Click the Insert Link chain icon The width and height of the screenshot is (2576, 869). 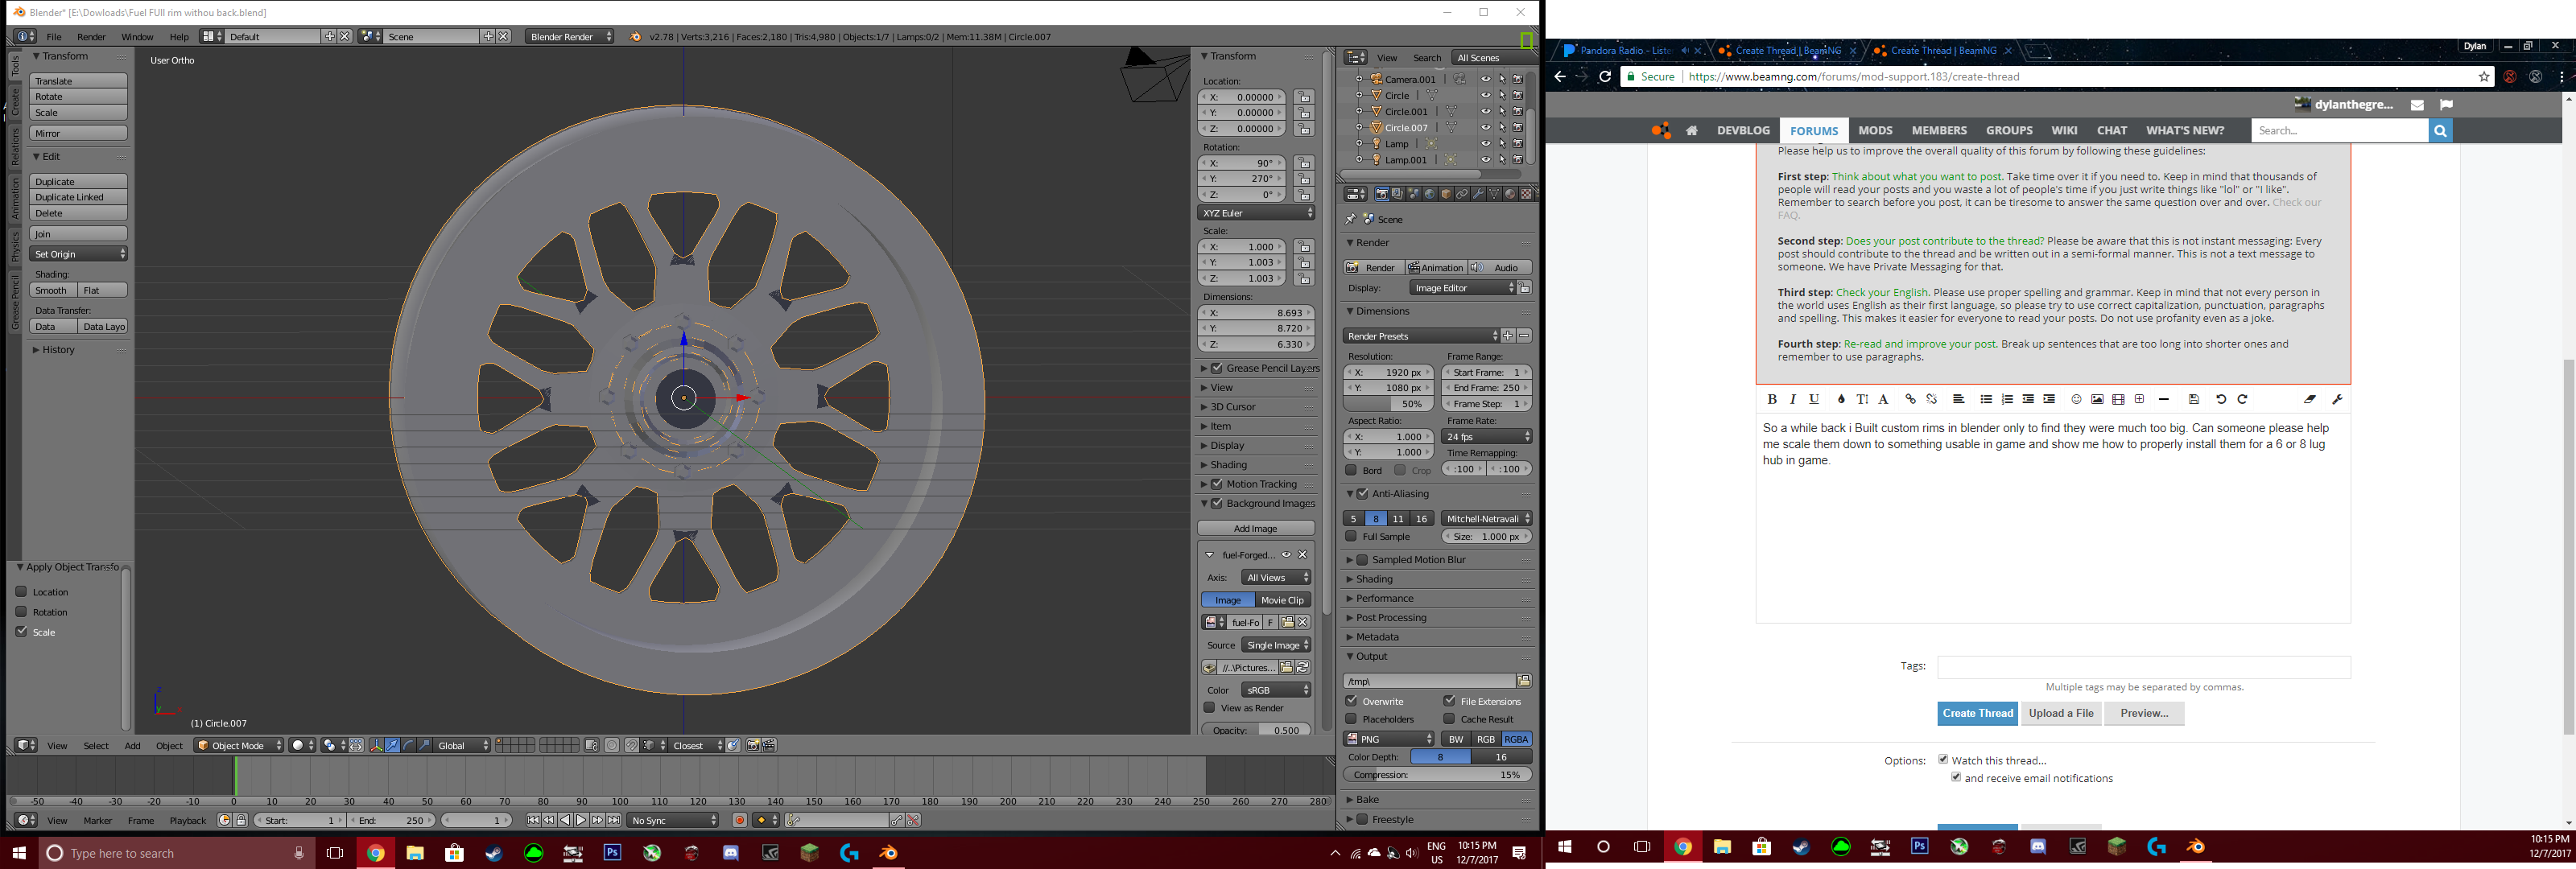pos(1911,399)
